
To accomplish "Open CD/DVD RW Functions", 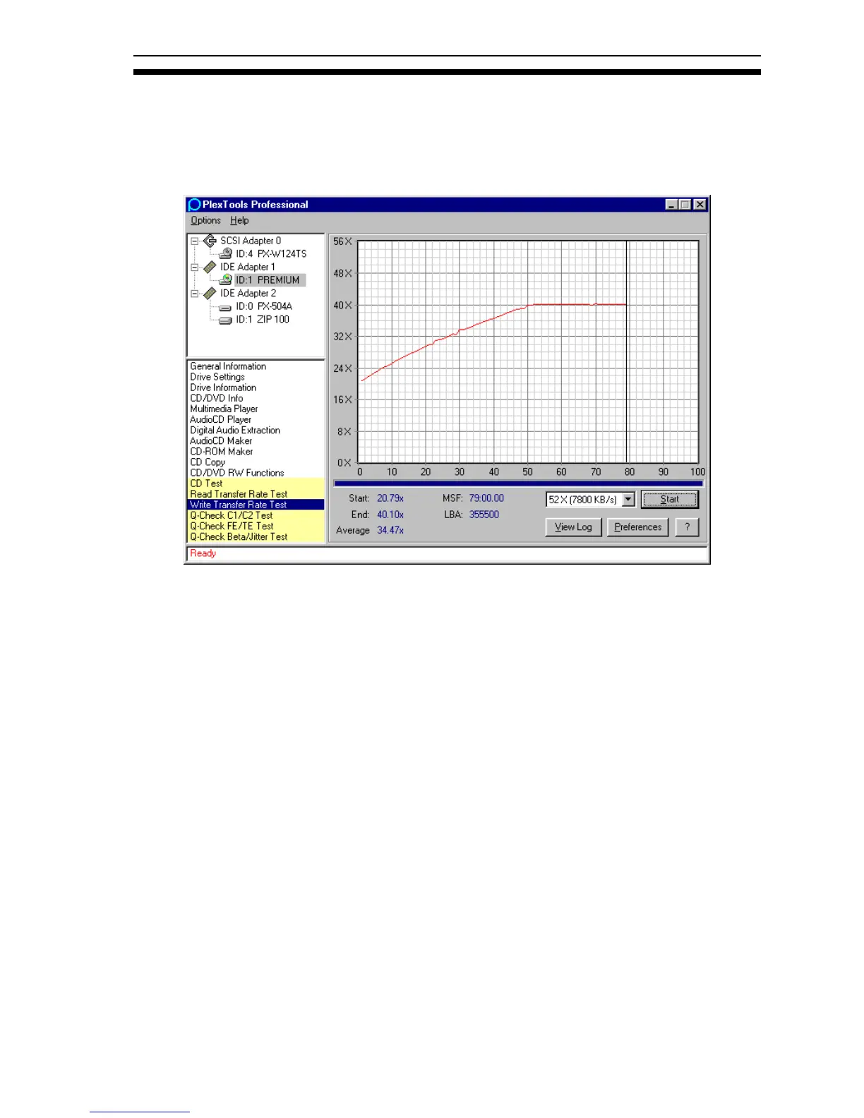I will (237, 473).
